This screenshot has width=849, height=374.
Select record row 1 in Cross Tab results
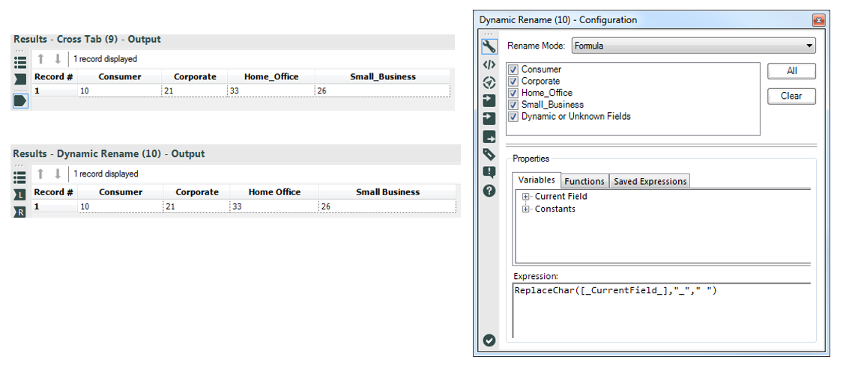[54, 91]
